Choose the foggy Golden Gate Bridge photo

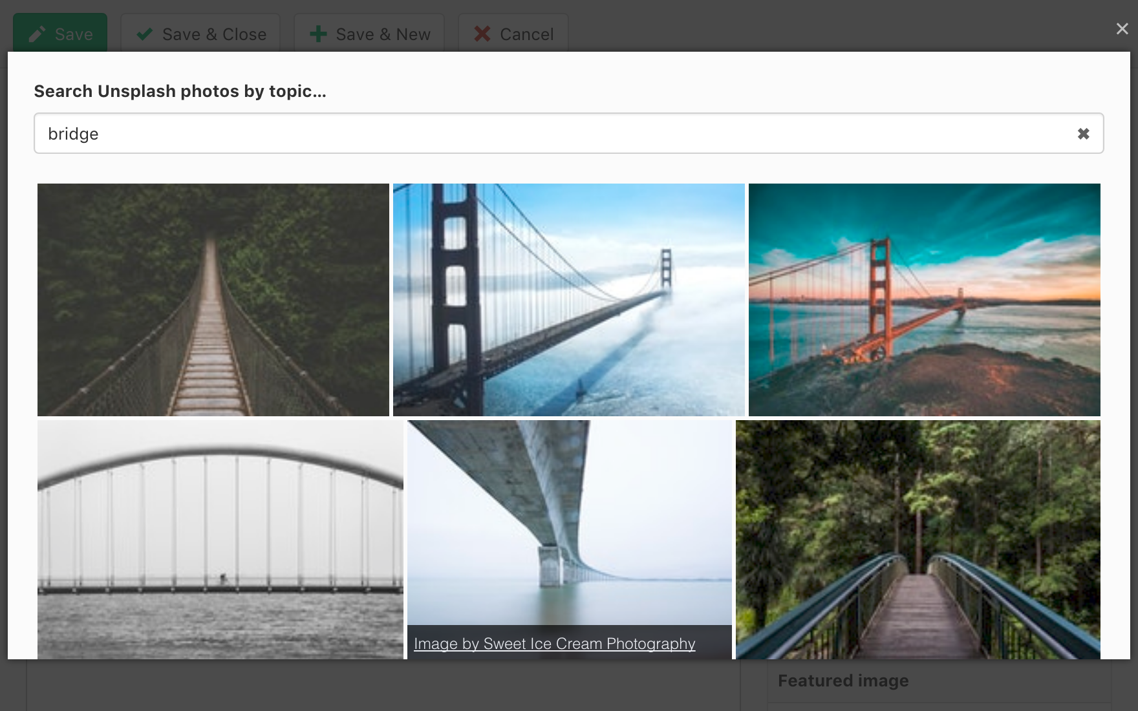(x=569, y=300)
